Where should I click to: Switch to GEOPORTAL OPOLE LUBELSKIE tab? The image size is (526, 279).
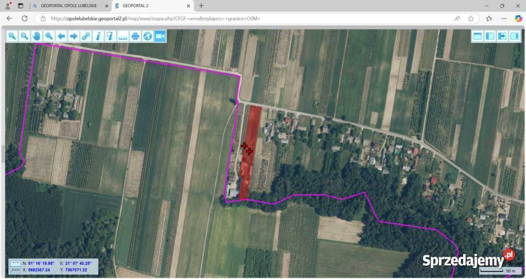coord(70,5)
